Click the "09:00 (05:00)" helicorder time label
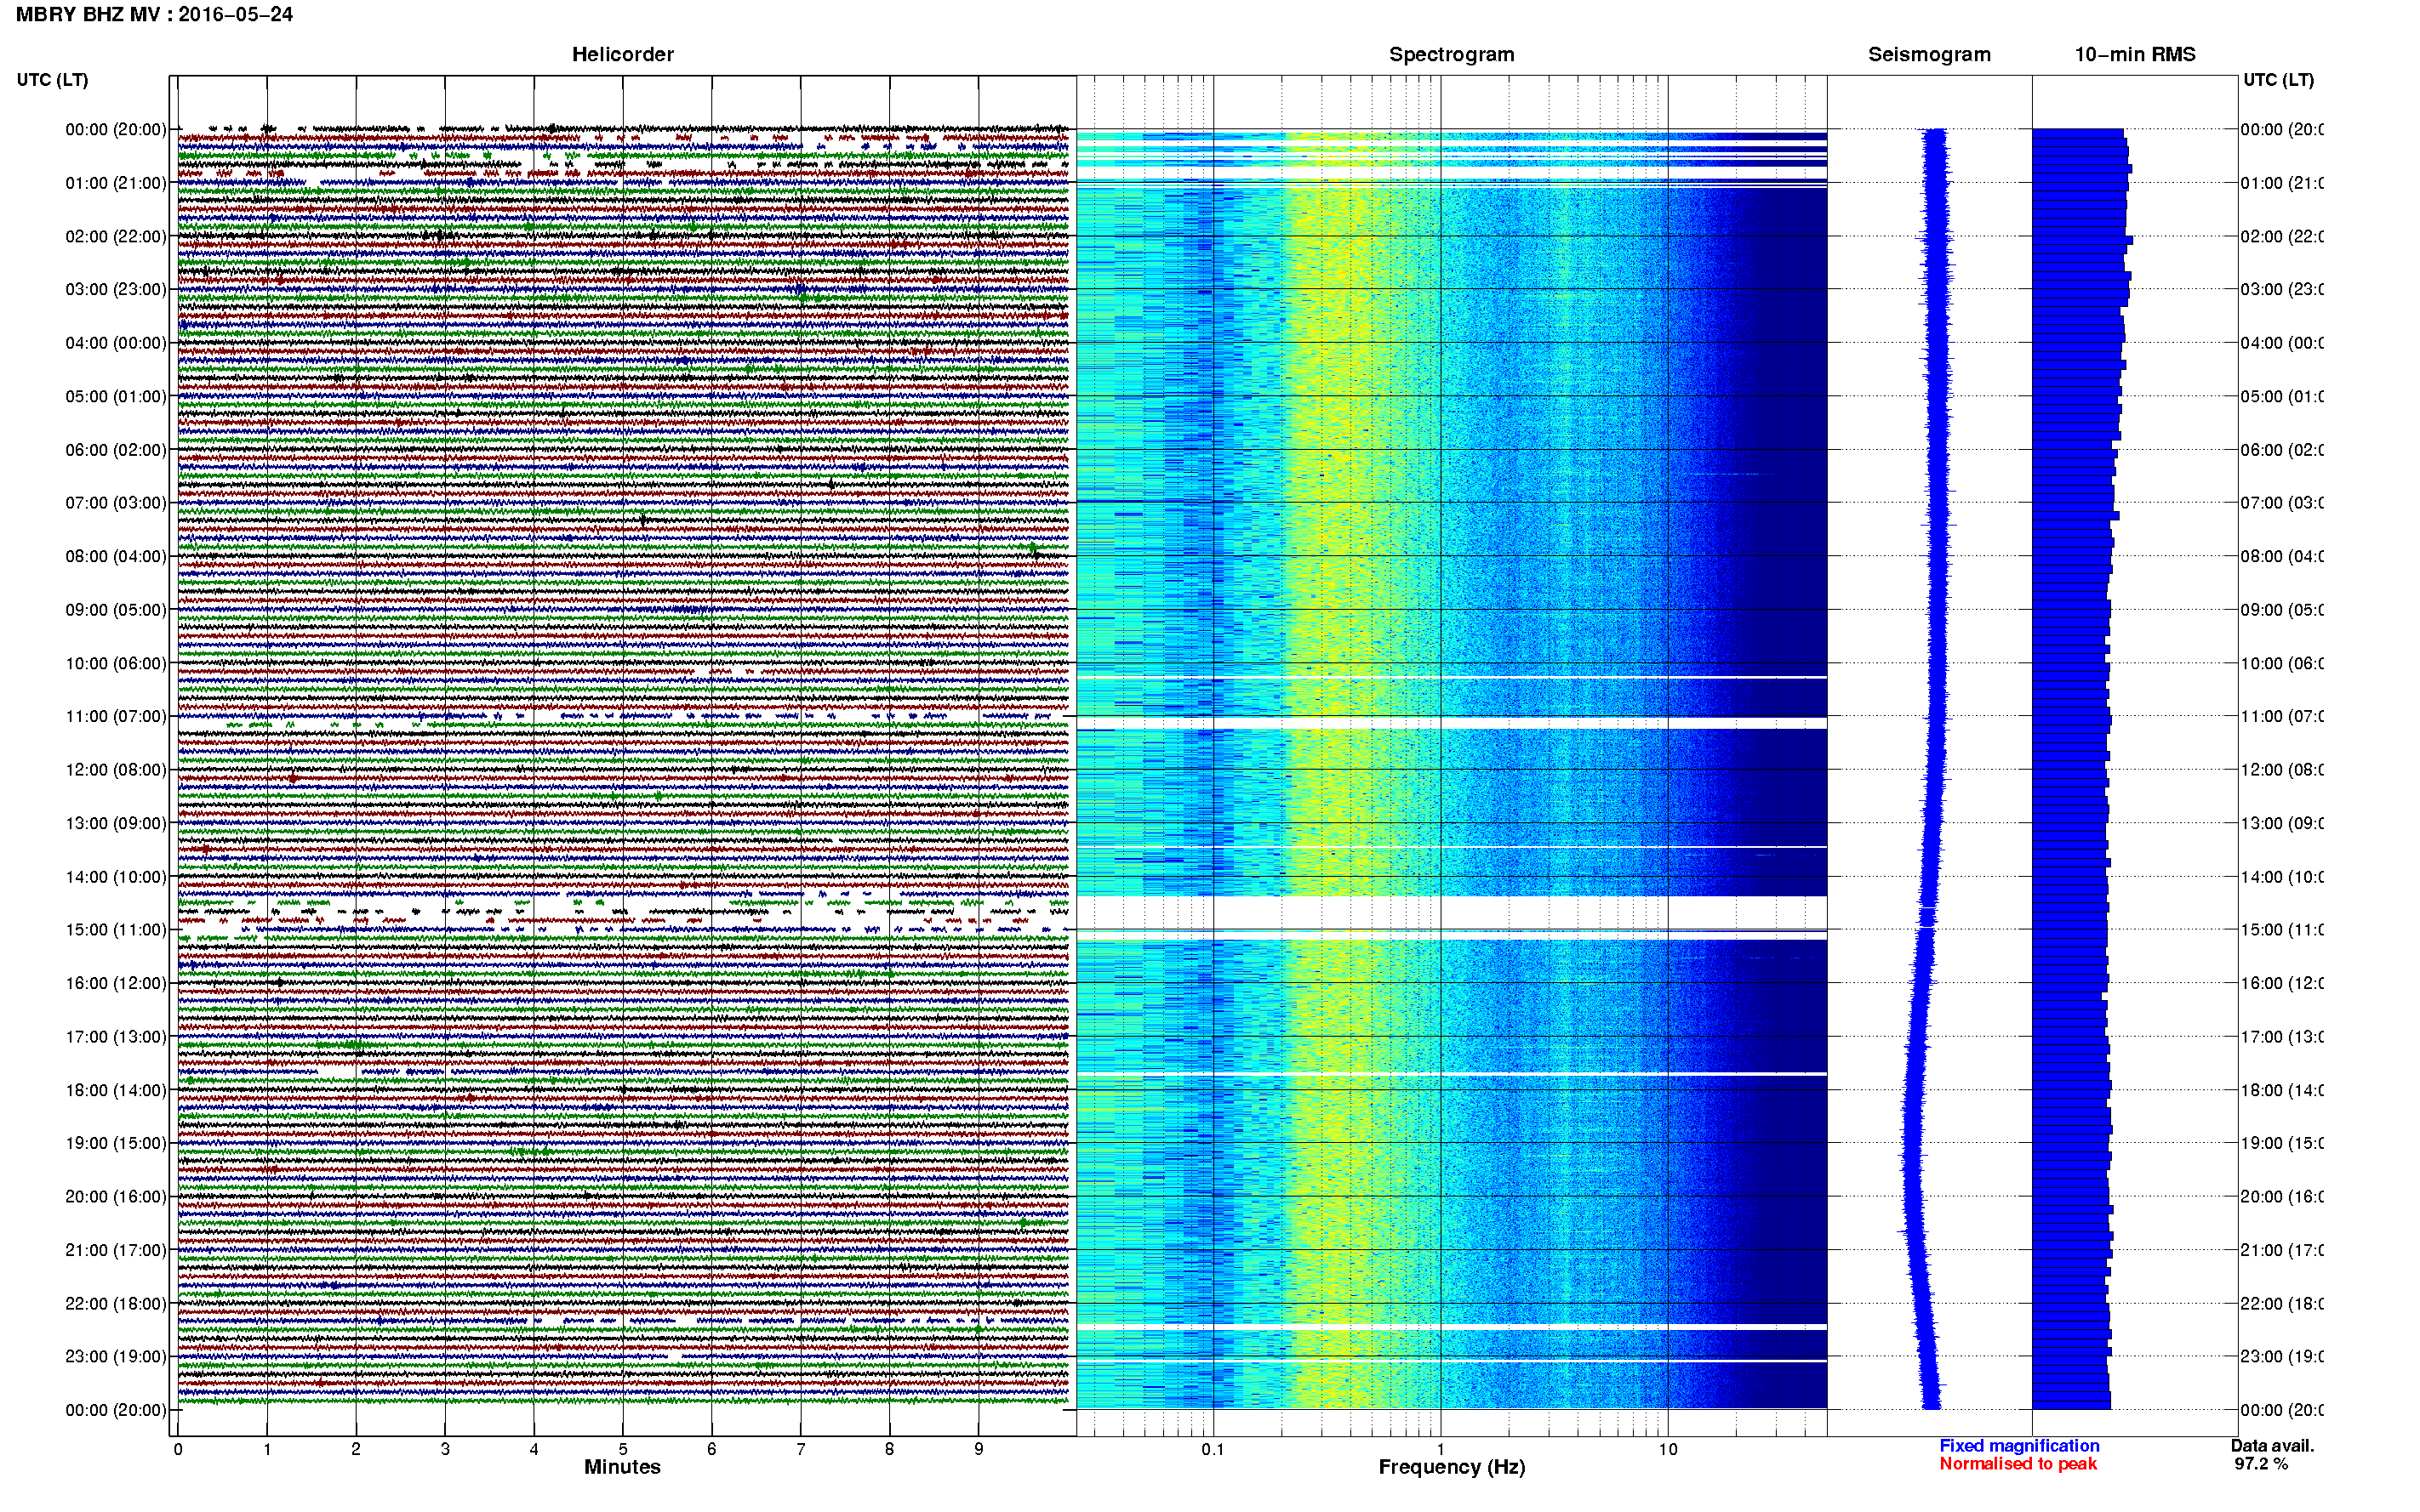The height and width of the screenshot is (1512, 2420). [x=116, y=610]
